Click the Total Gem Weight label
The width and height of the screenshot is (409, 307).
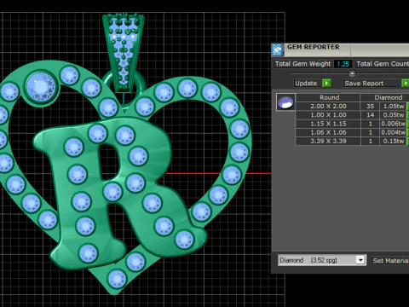coord(302,64)
